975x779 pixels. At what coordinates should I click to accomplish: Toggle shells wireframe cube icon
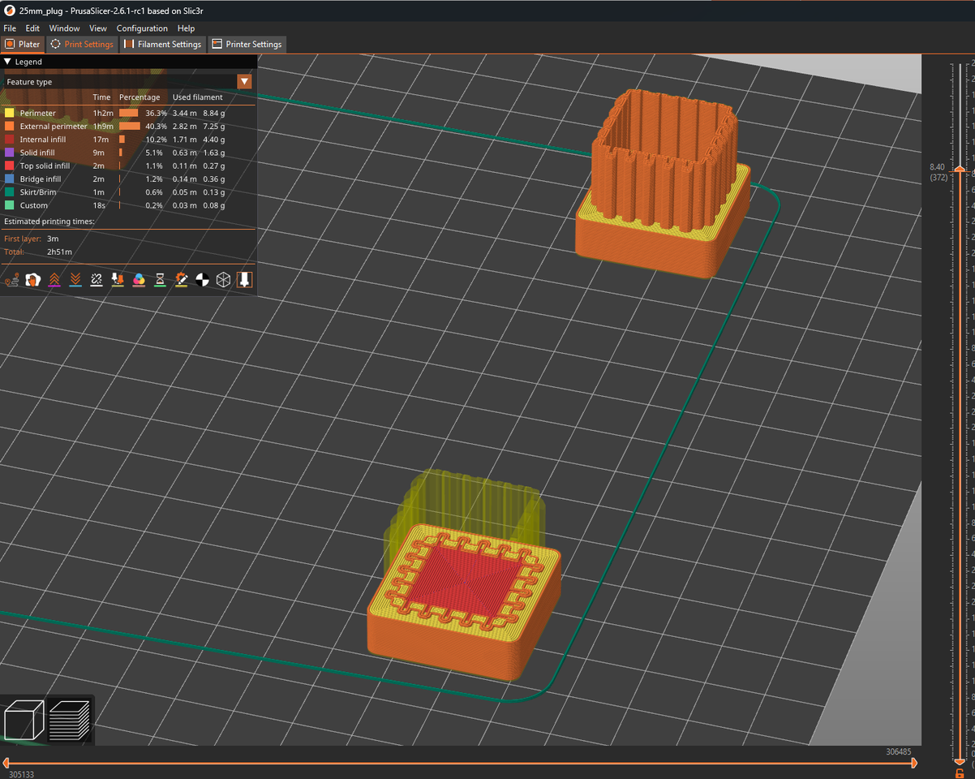click(x=223, y=280)
